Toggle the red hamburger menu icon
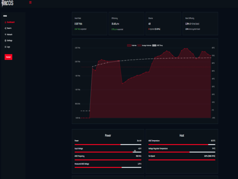Image resolution: width=238 pixels, height=179 pixels. [31, 2]
